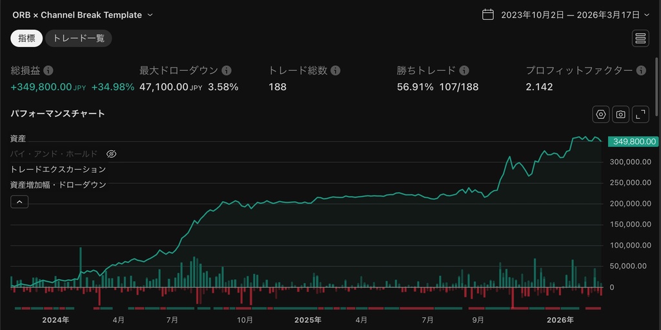Click the info icon next to 総損益
This screenshot has width=661, height=330.
(48, 71)
